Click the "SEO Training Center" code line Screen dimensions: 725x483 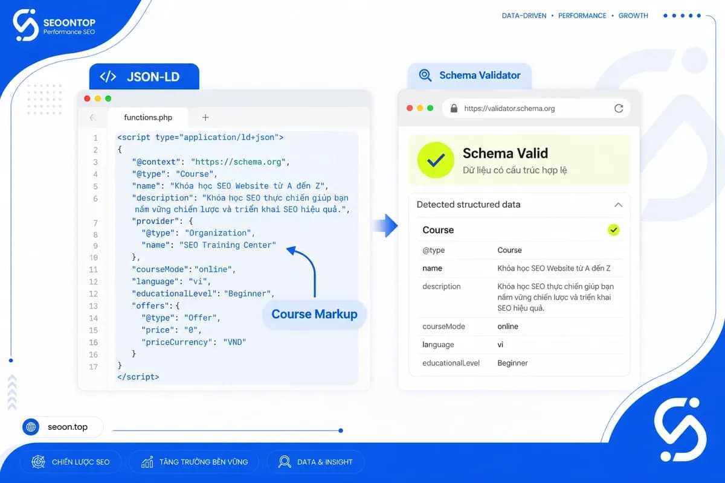click(x=208, y=245)
